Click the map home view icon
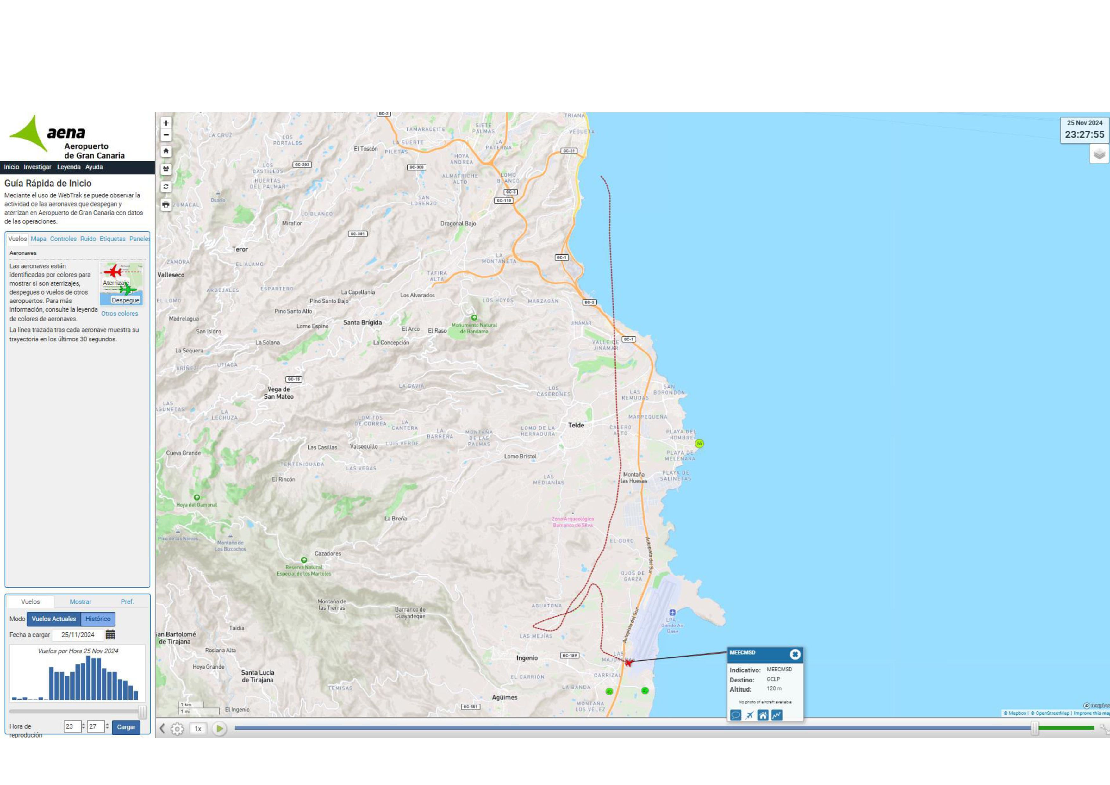The image size is (1110, 785). (x=166, y=151)
